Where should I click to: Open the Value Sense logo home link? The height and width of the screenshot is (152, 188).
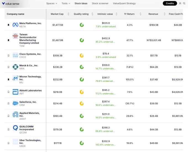(11, 4)
